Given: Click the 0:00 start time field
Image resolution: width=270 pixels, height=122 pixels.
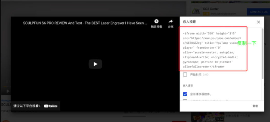Looking at the screenshot, I should [206, 75].
